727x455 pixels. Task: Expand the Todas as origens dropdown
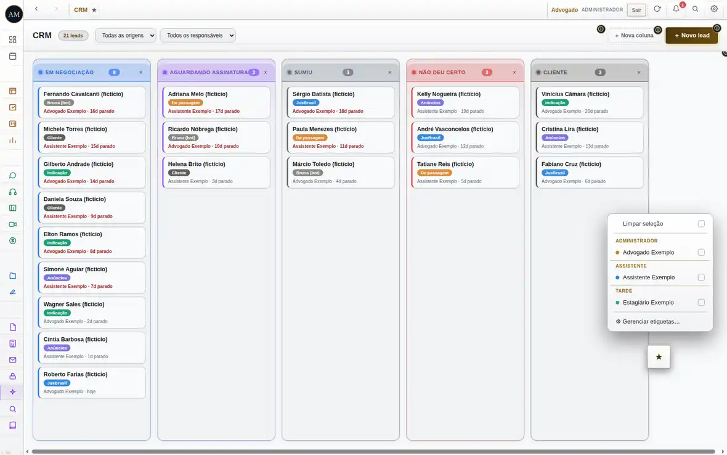pyautogui.click(x=125, y=35)
